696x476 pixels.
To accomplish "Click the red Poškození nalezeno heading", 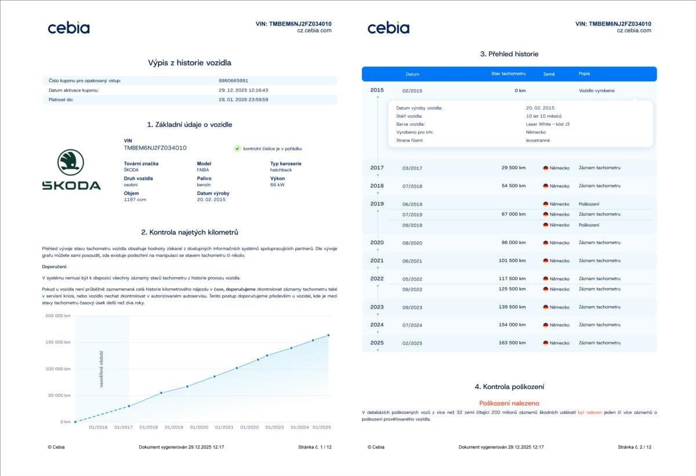I will (509, 403).
